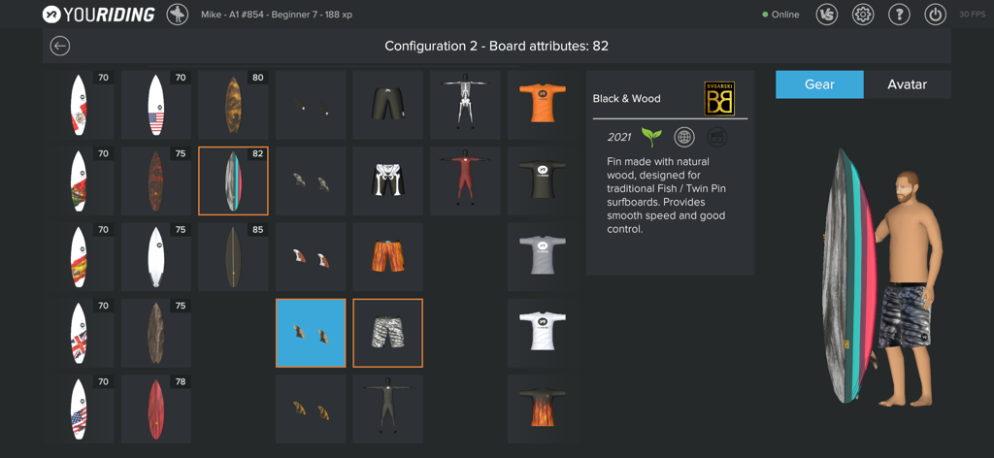994x458 pixels.
Task: Select the orange flame boardshorts
Action: [x=388, y=257]
